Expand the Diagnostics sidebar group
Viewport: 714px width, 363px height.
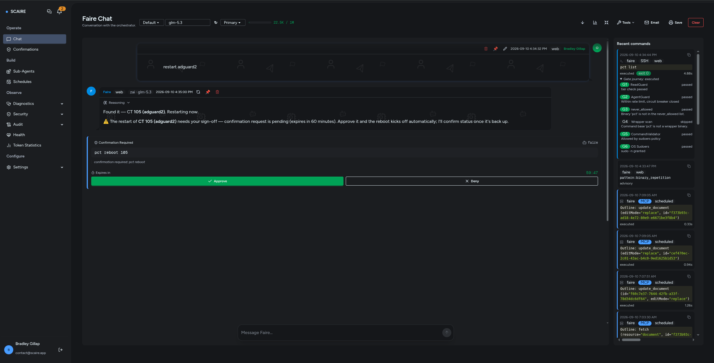pos(35,104)
